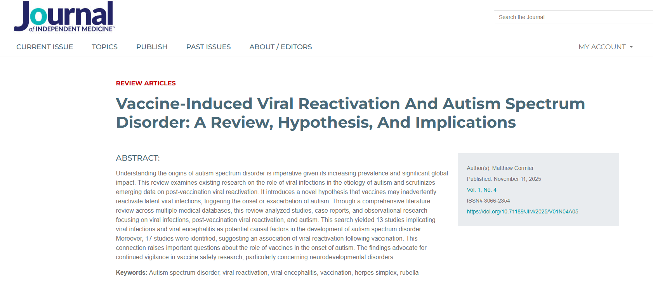653x305 pixels.
Task: Click the ISSN# 3066-2354 text
Action: pyautogui.click(x=488, y=201)
